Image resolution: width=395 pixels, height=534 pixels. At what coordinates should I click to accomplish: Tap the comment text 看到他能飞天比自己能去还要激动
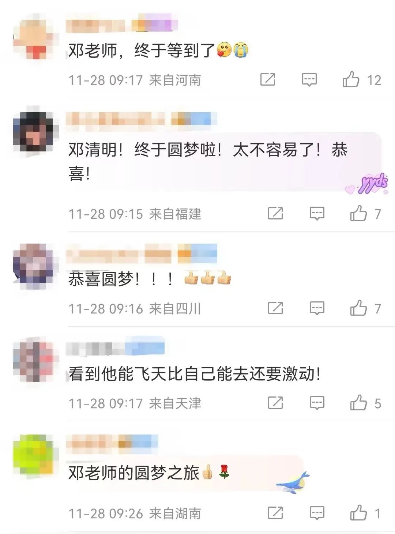click(x=195, y=374)
